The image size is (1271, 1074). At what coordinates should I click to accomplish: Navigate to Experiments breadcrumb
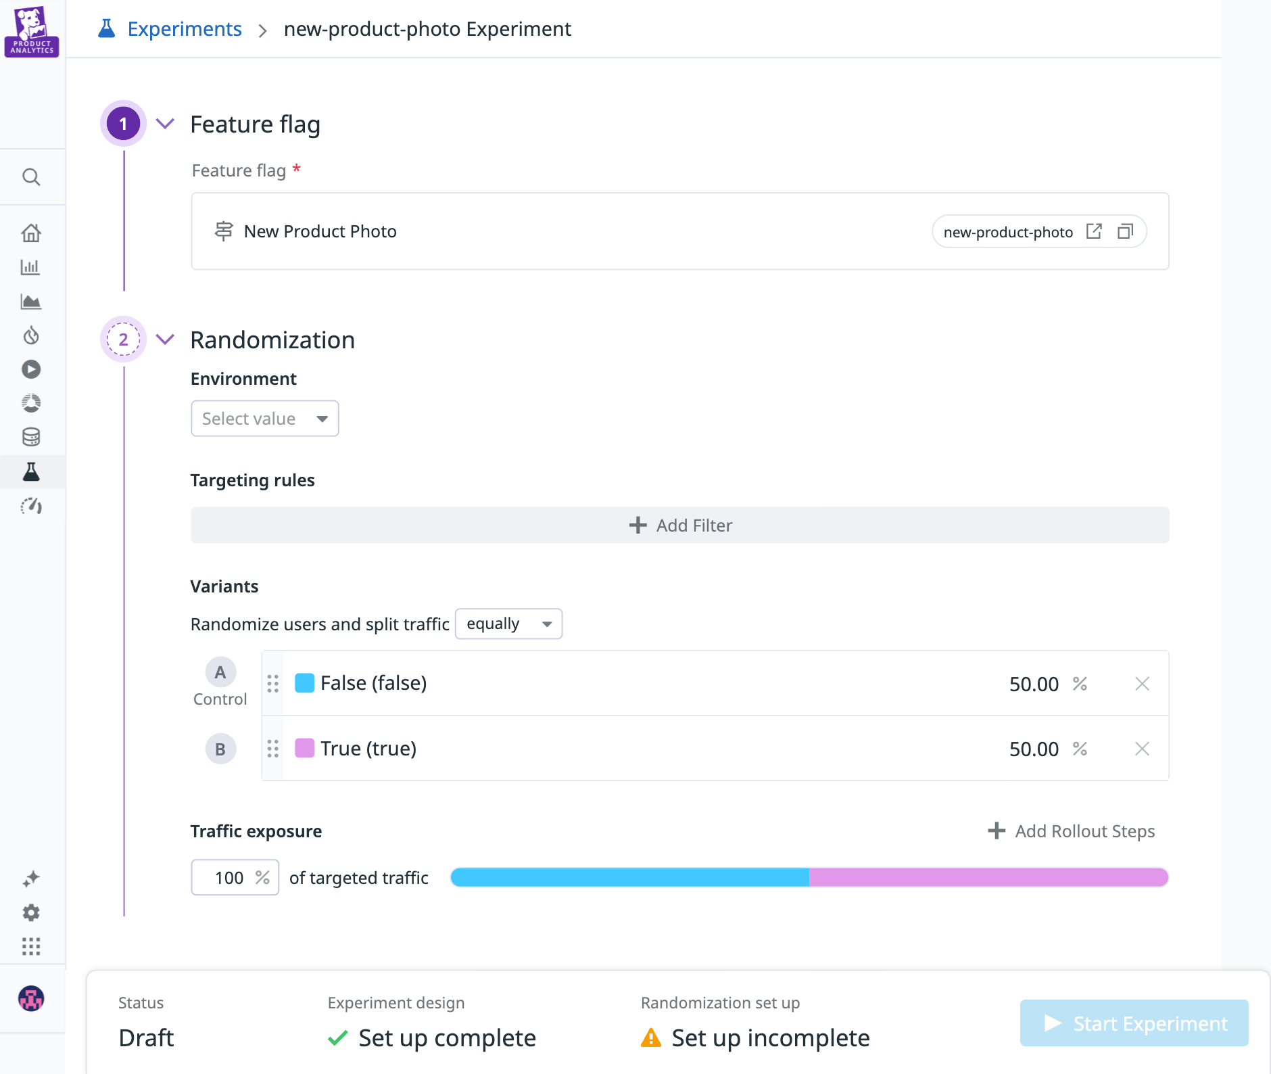pyautogui.click(x=185, y=28)
